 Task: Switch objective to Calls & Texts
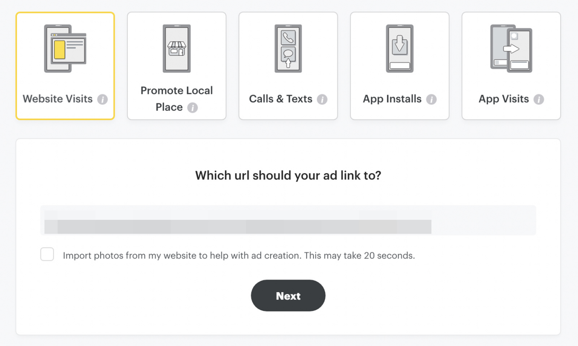point(287,66)
